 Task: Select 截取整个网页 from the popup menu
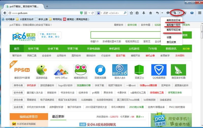tap(174, 25)
